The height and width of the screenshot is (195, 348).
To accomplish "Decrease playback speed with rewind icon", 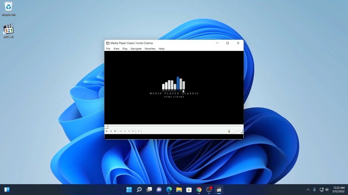I will tap(125, 131).
